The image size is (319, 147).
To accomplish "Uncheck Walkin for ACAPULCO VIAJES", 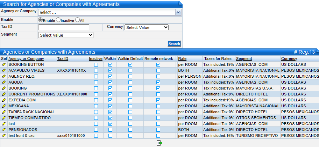I will point(110,70).
